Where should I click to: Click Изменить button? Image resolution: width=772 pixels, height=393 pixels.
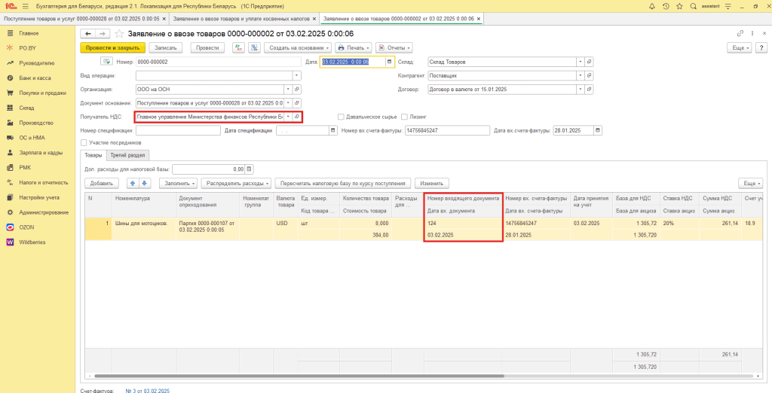click(432, 183)
